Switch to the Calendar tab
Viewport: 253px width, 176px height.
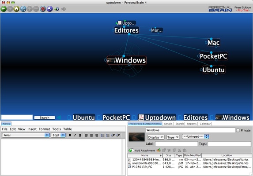[205, 124]
